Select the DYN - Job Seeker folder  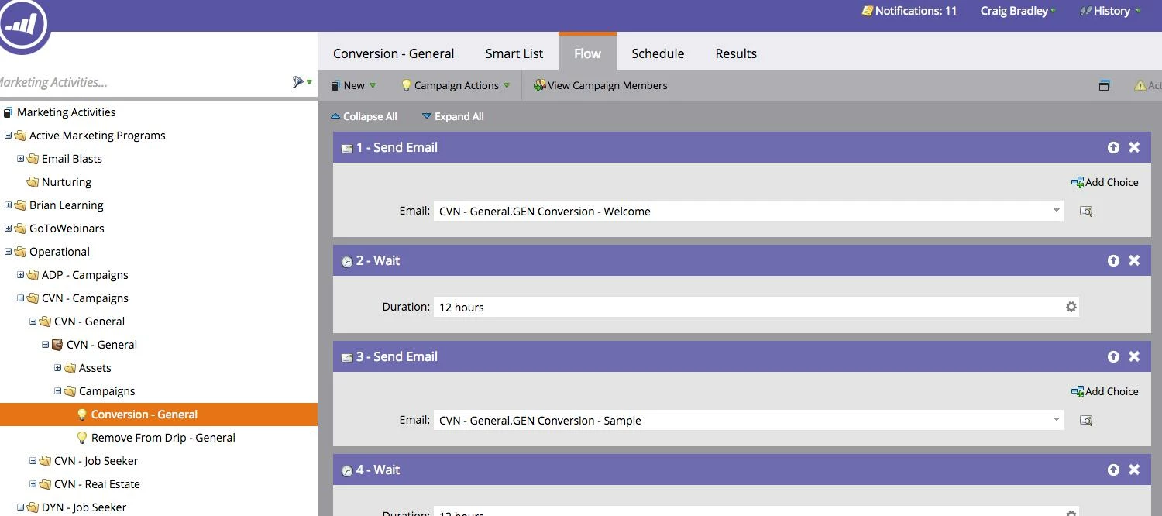coord(84,507)
